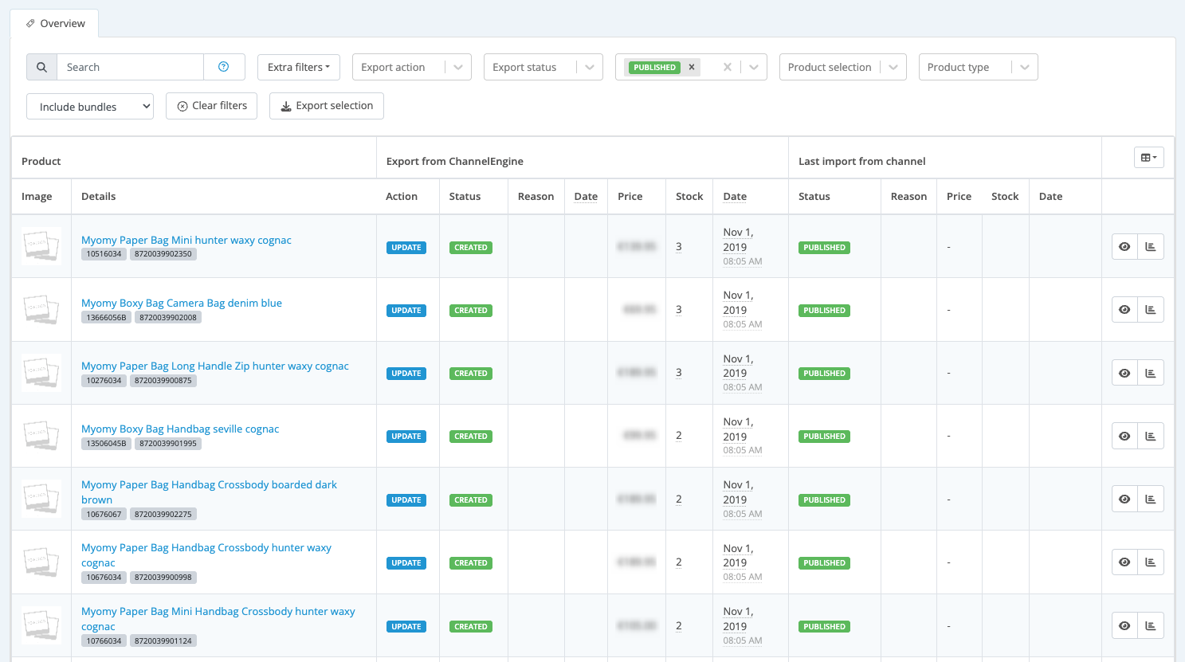This screenshot has height=662, width=1185.
Task: Switch to the Overview tab
Action: tap(54, 23)
